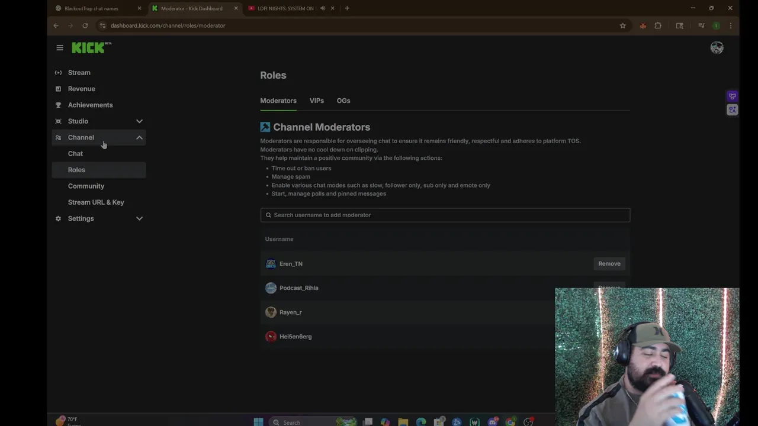Click Eren_TN's avatar
Image resolution: width=758 pixels, height=426 pixels.
tap(271, 264)
